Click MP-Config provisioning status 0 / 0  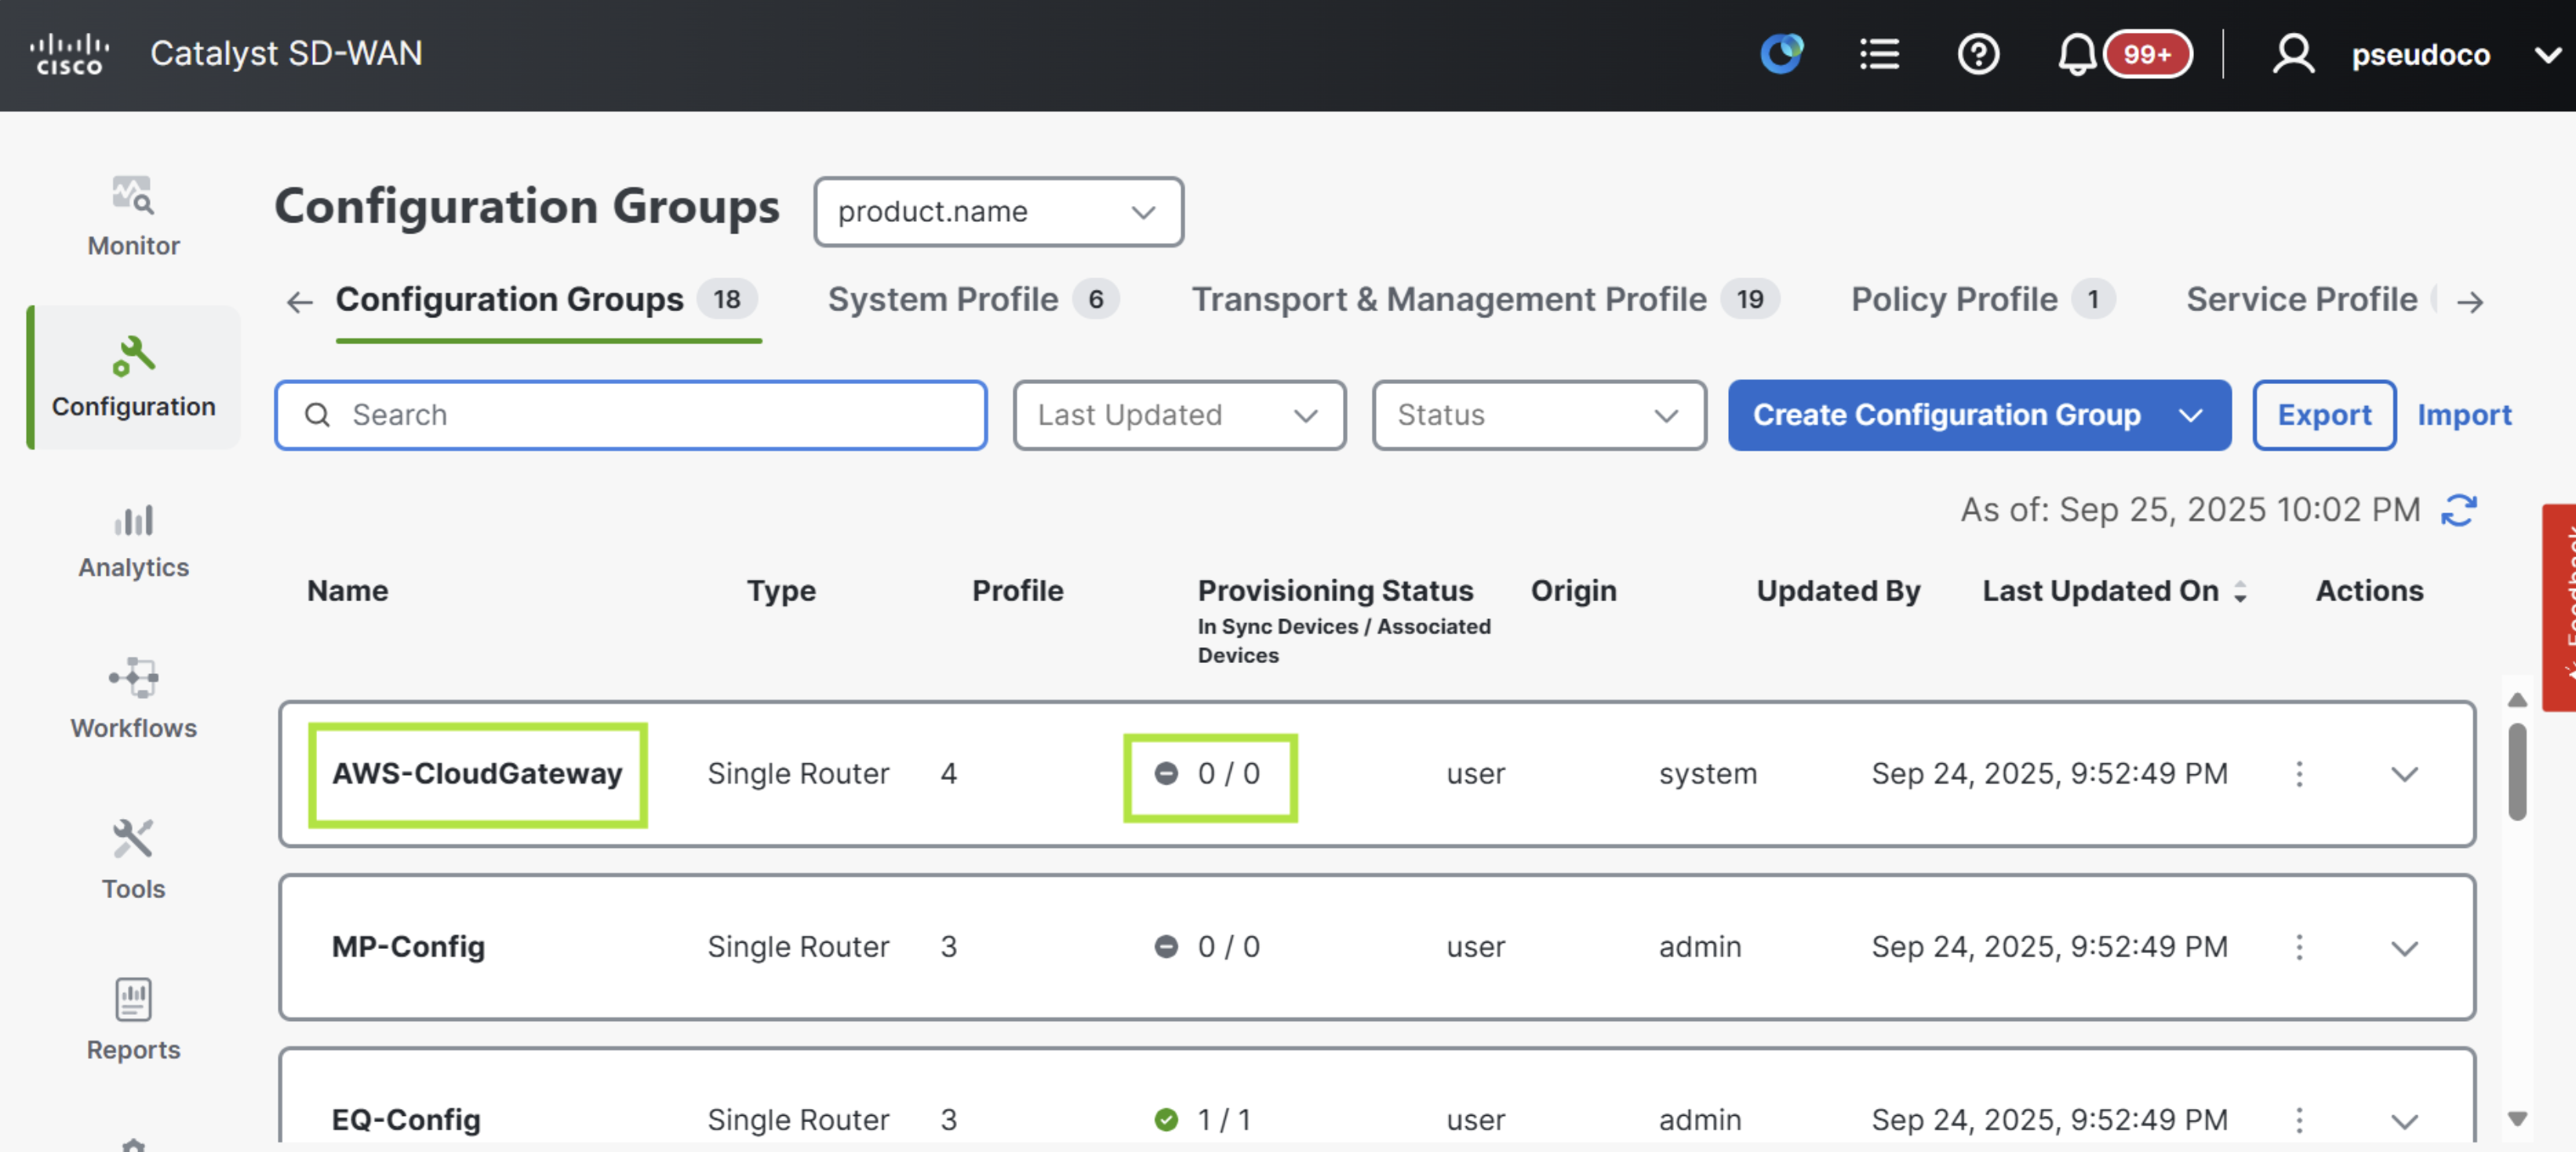[1208, 947]
